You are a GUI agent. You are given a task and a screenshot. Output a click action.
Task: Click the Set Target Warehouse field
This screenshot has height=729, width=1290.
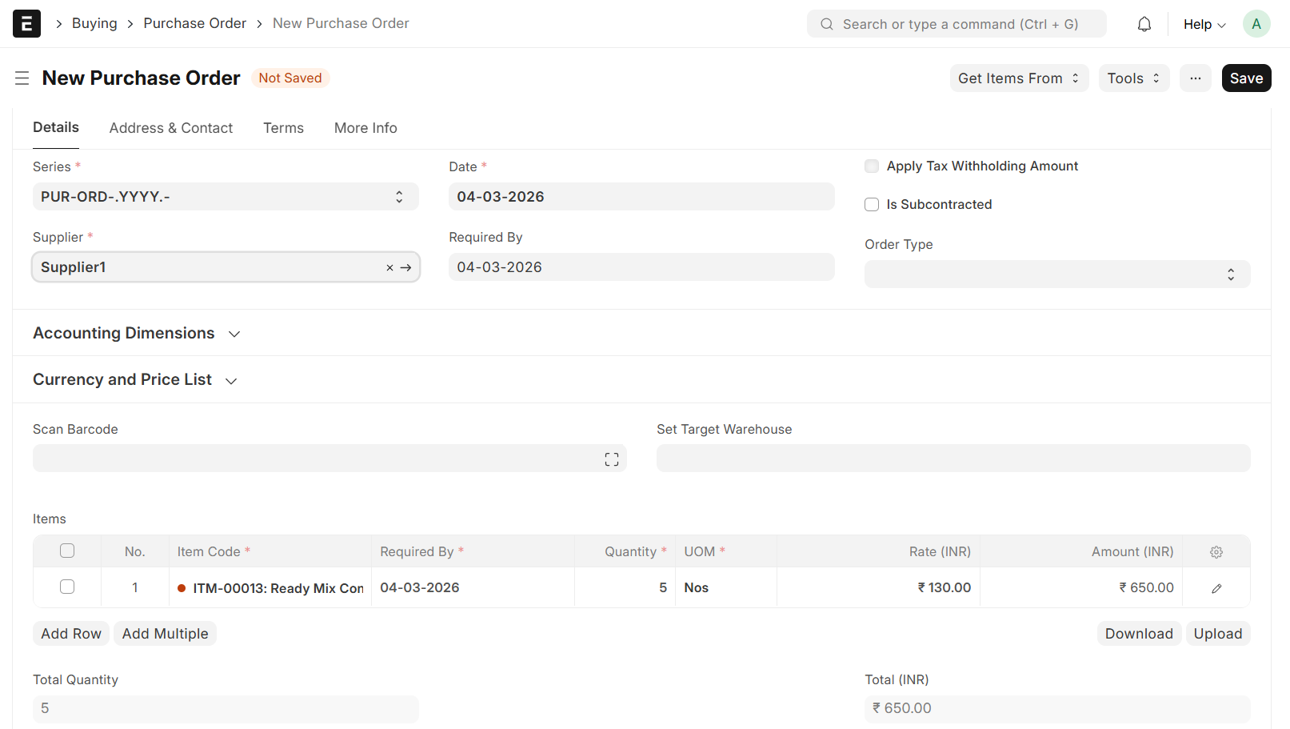[953, 459]
